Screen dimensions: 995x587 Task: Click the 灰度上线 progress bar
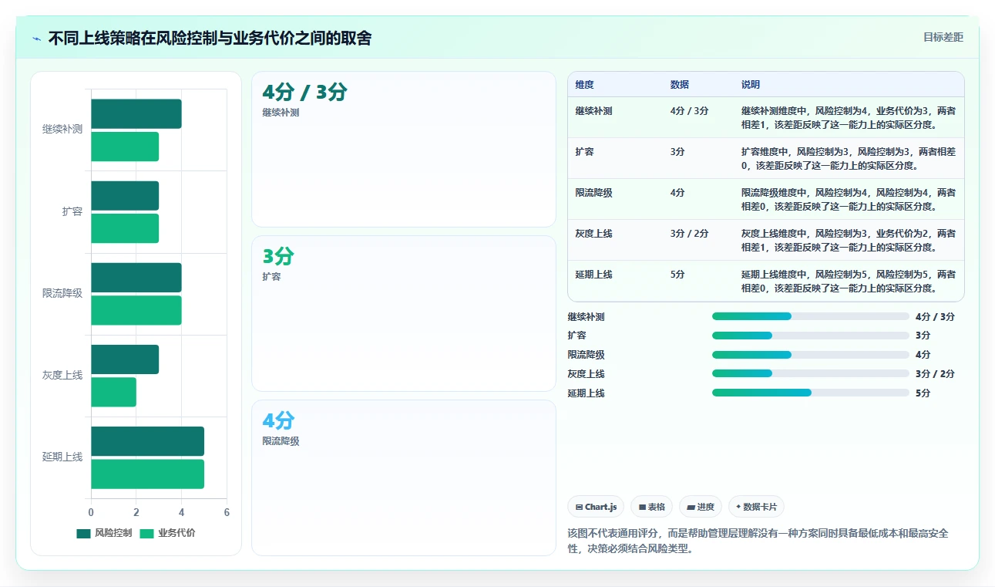[811, 373]
